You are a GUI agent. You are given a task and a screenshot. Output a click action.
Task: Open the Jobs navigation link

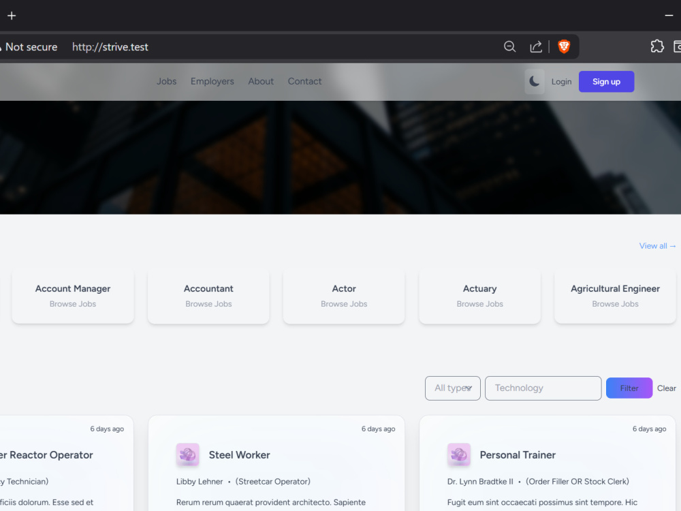[x=167, y=81]
